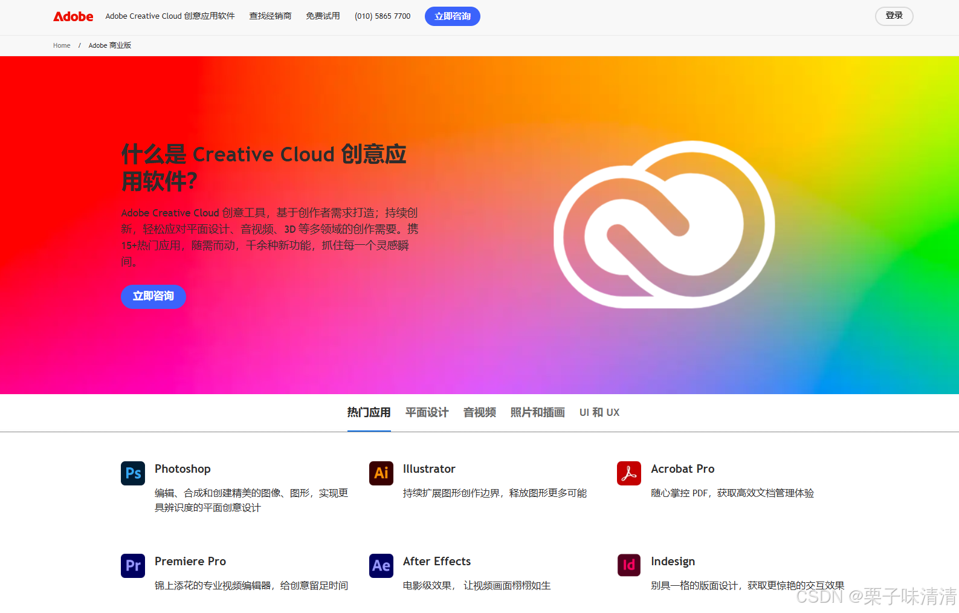Screen dimensions: 959x613
Task: Click the Premiere description 锦上添花的专业视频编辑器
Action: tap(251, 586)
